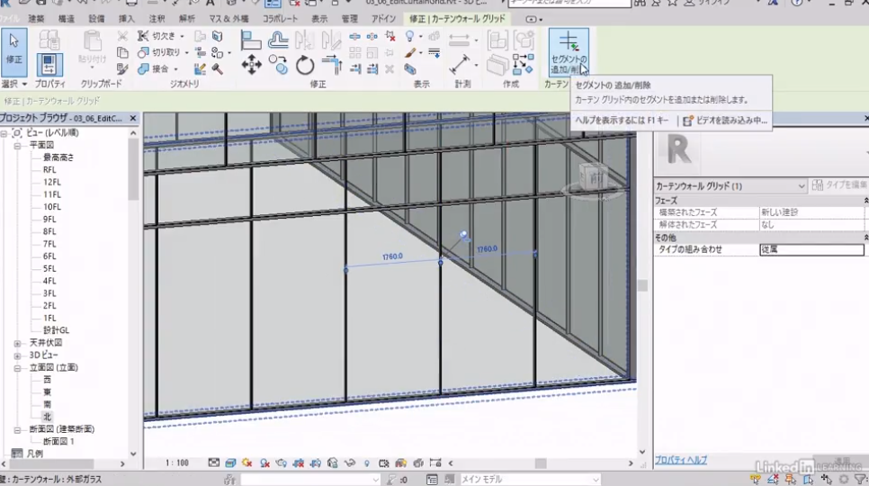Expand the 天井伏図 tree node
Image resolution: width=869 pixels, height=486 pixels.
pos(17,343)
